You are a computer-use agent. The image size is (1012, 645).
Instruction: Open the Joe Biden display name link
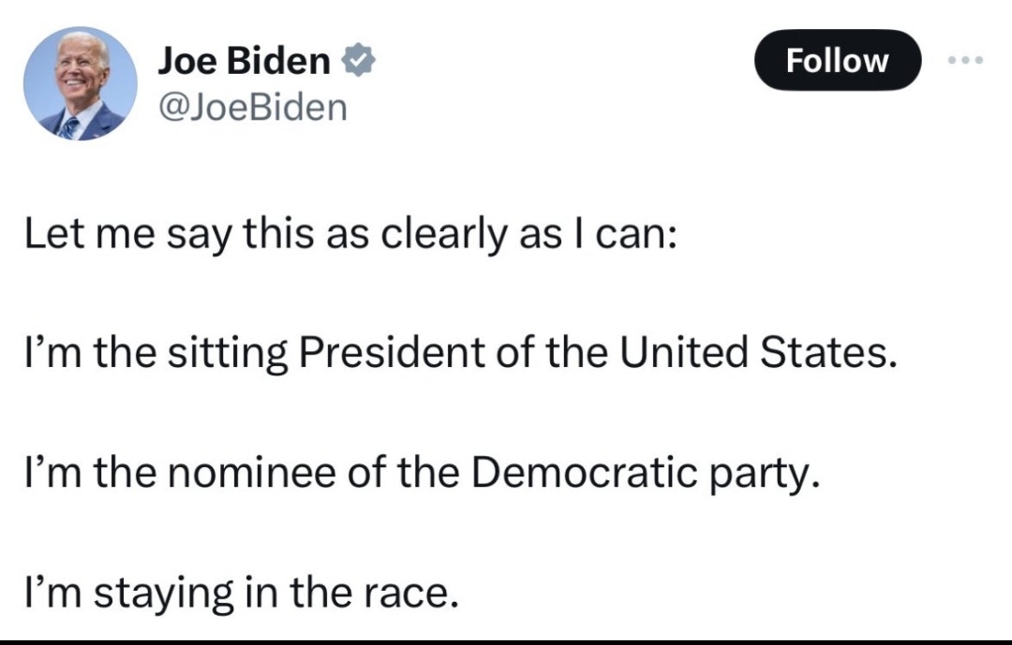point(244,61)
